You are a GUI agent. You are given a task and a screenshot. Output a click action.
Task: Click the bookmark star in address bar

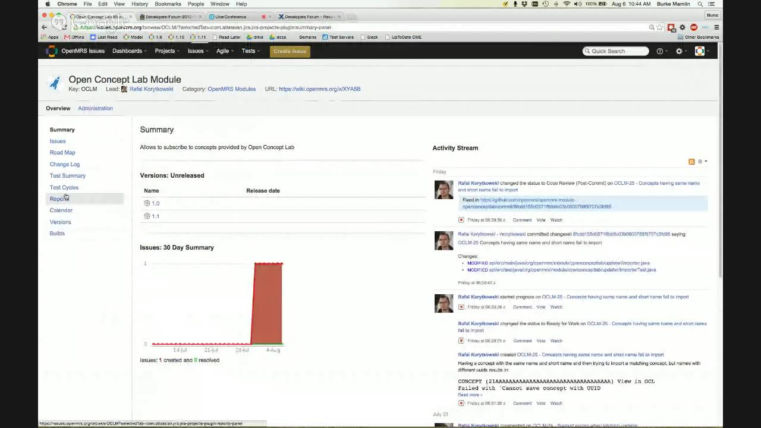pos(659,27)
